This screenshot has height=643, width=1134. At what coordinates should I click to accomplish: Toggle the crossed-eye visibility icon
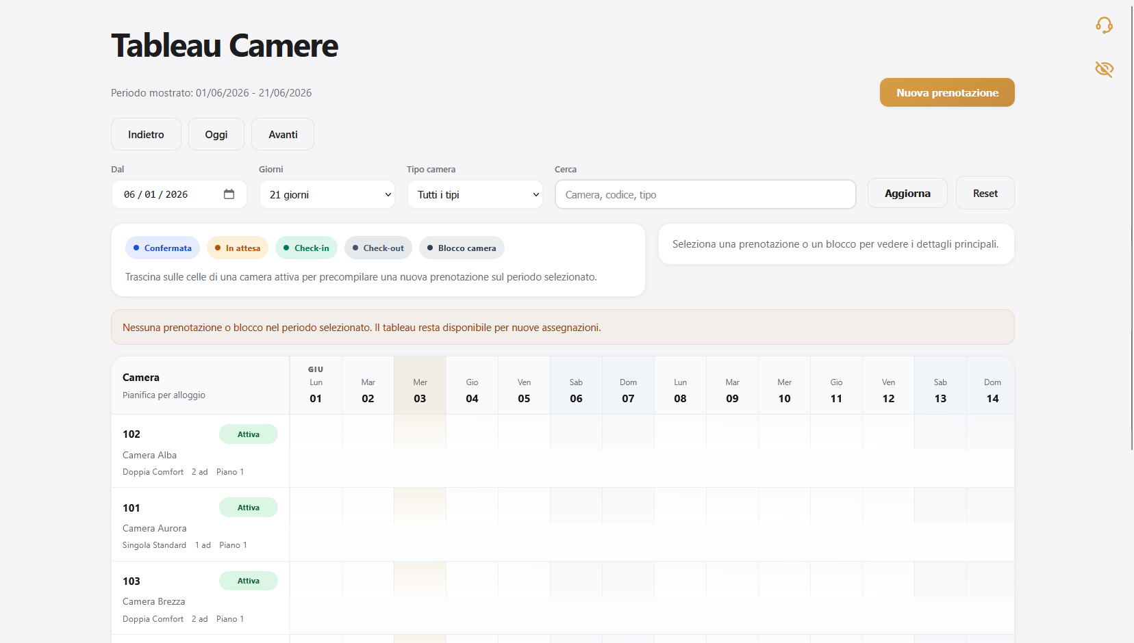click(1104, 69)
